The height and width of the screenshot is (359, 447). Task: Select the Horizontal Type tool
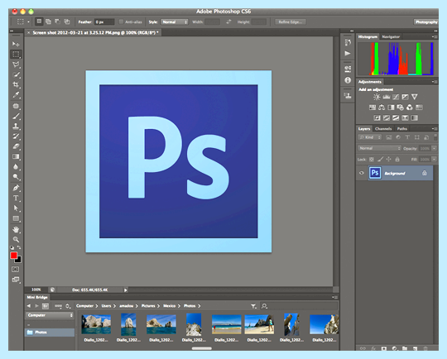click(x=16, y=199)
